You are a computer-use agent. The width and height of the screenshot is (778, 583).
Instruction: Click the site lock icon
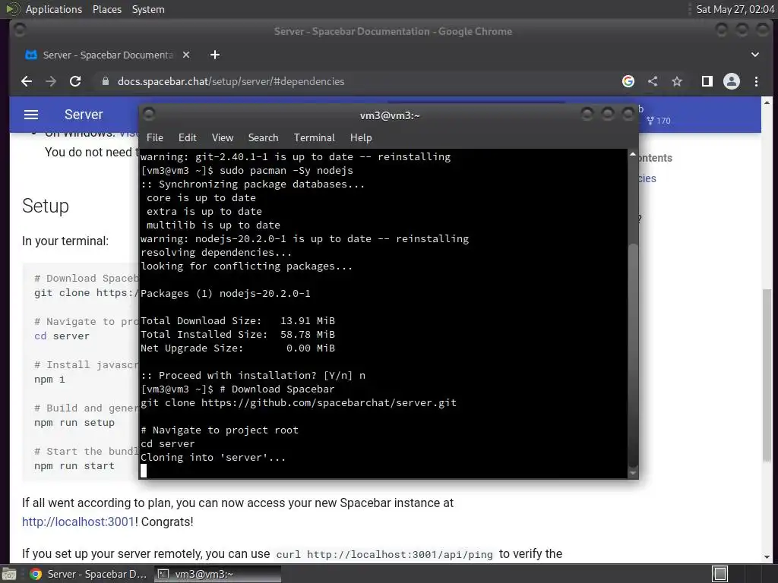click(x=105, y=81)
